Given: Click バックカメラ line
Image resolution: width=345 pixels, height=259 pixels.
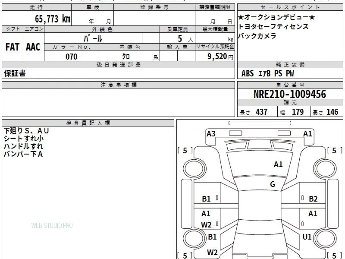Looking at the screenshot, I should tap(257, 36).
